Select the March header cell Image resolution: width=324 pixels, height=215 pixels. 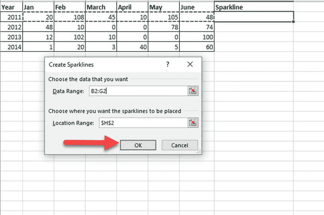[101, 7]
